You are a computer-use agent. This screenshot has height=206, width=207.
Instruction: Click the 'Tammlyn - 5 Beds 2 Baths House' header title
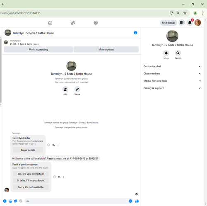pyautogui.click(x=33, y=33)
